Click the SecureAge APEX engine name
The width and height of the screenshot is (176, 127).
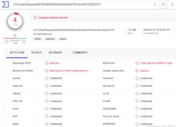[x=22, y=63]
